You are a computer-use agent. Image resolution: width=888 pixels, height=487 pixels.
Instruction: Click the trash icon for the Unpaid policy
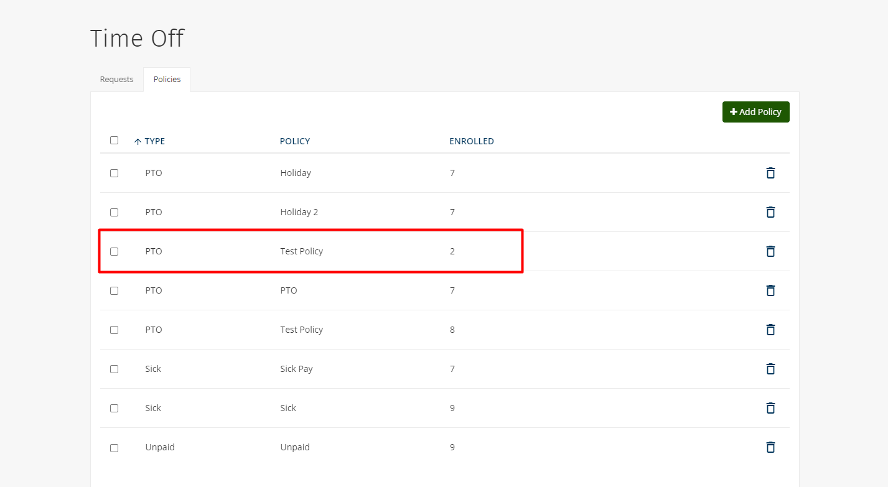point(770,447)
